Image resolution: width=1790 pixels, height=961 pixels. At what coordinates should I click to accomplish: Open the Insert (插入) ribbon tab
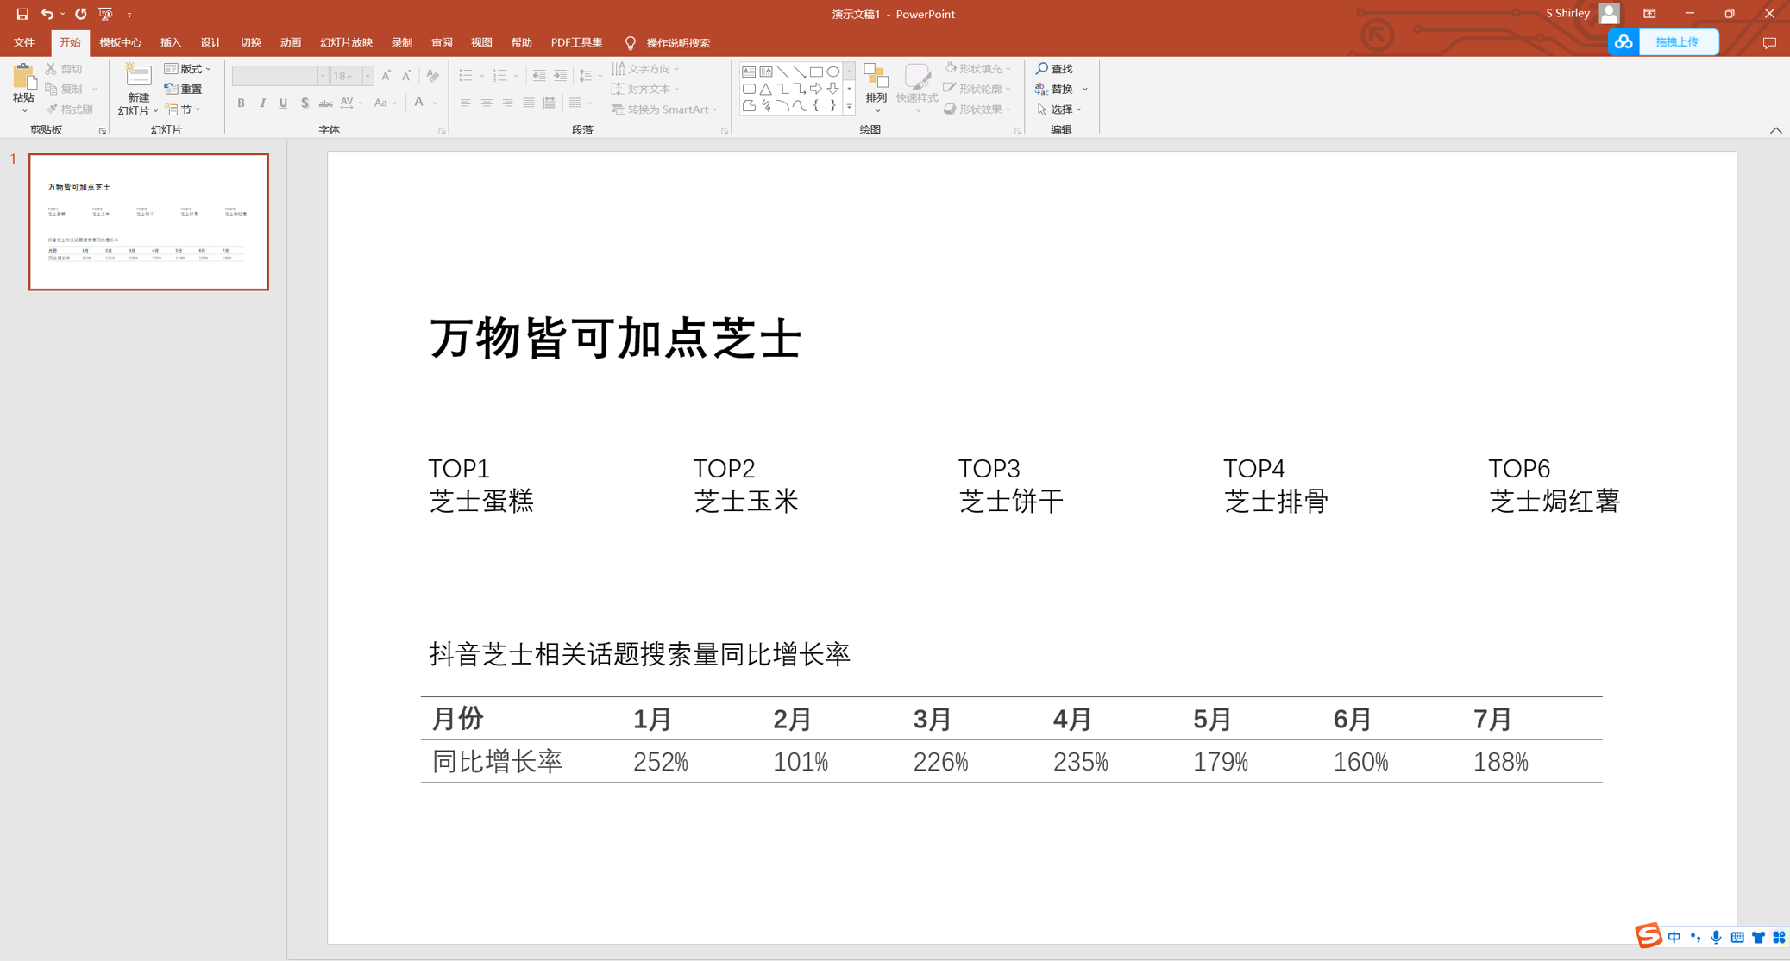[170, 42]
